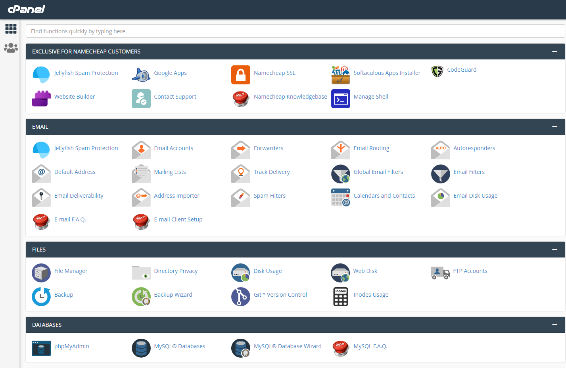Viewport: 566px width, 368px height.
Task: Open the Softaculous Apps Installer icon
Action: coord(341,75)
